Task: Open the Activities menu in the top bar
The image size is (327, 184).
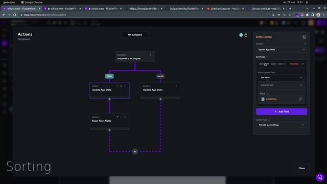Action: coord(9,2)
